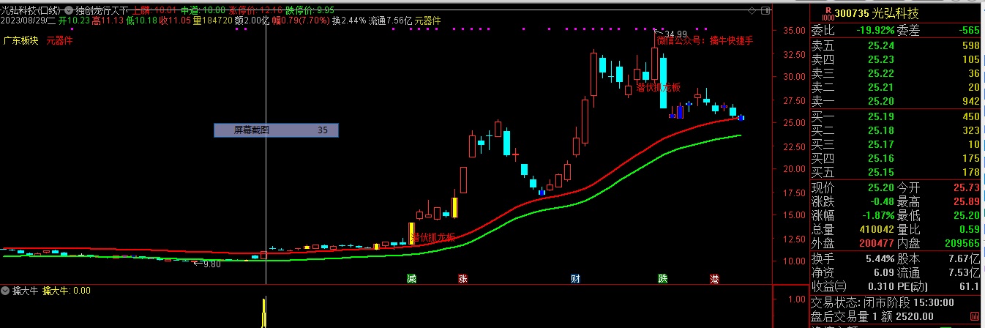Viewport: 985px width, 328px height.
Task: Select the 买三 25.17 order row
Action: 896,144
